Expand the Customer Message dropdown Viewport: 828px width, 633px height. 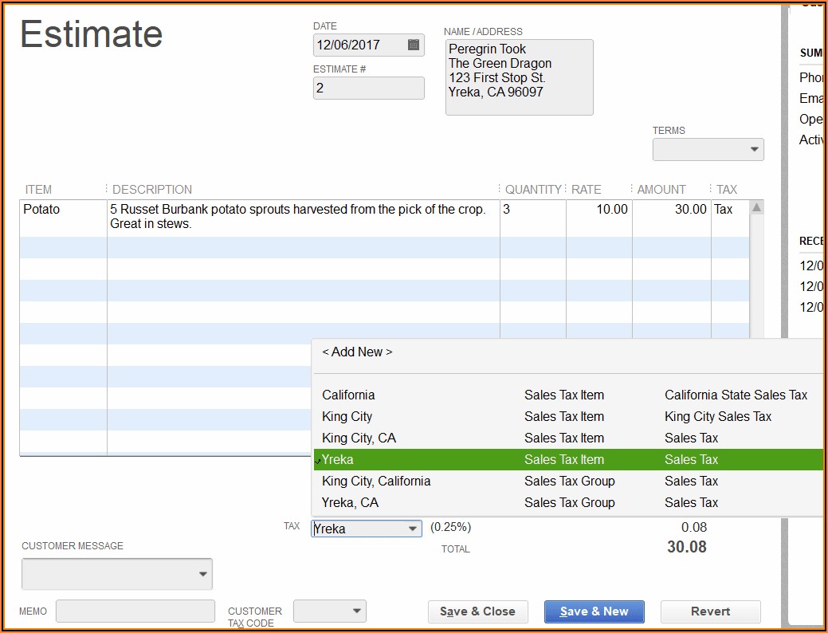[203, 574]
